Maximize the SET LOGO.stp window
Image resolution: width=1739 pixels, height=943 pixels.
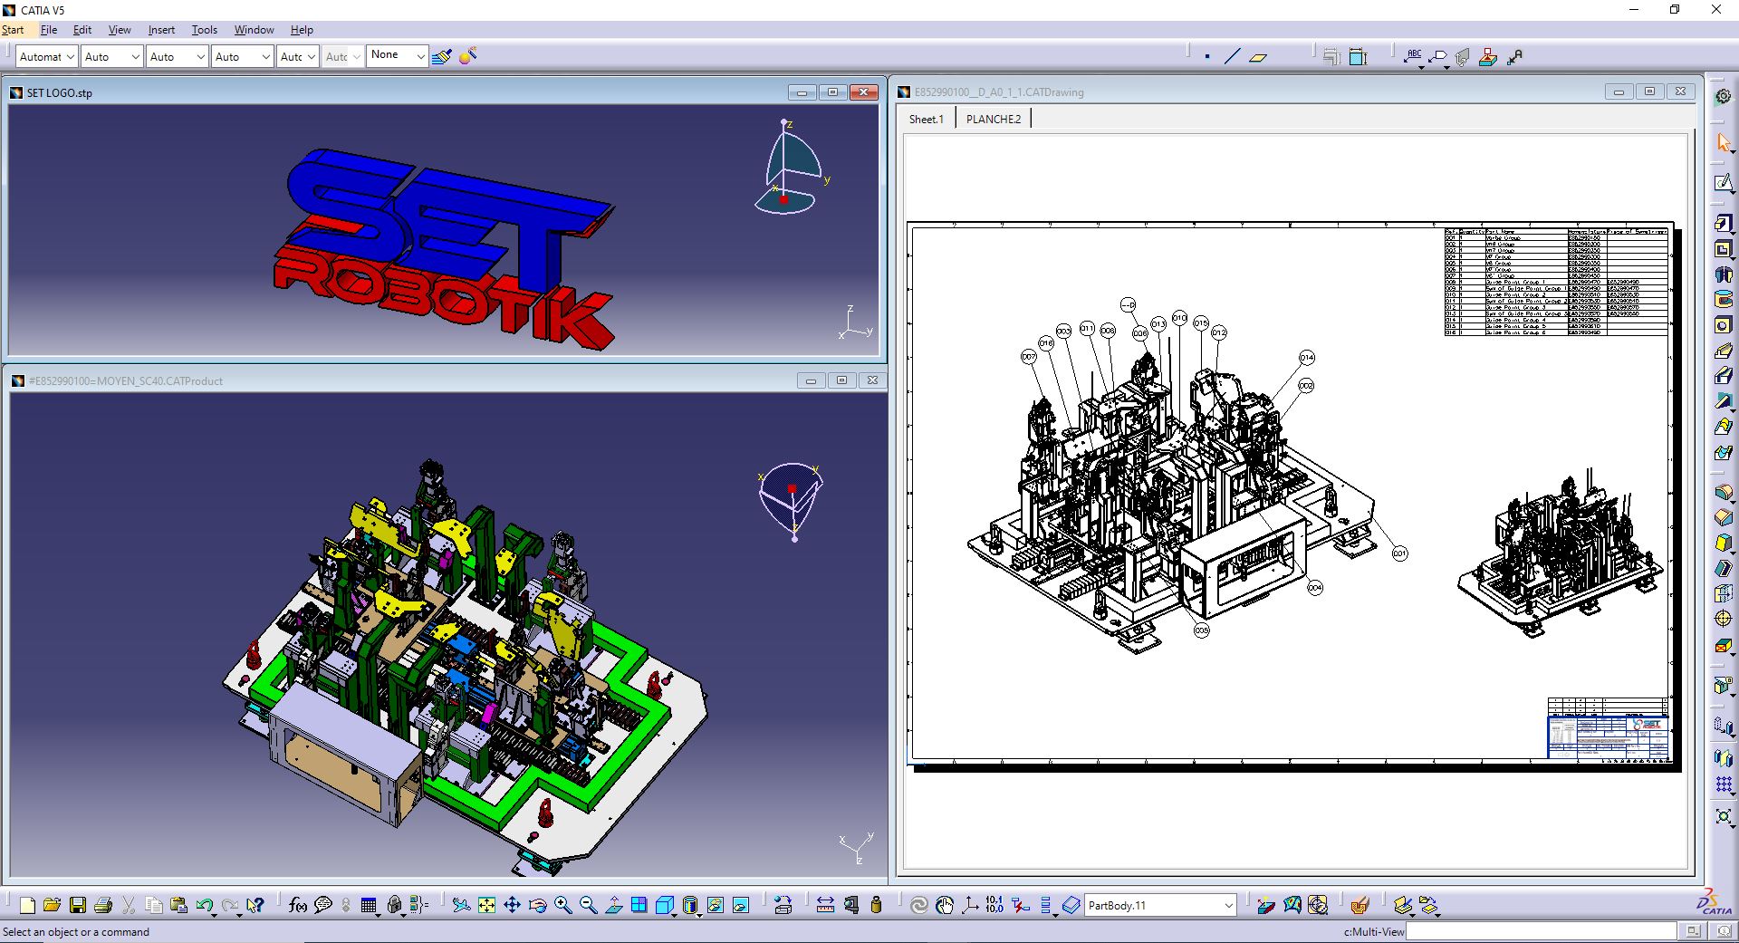[x=832, y=92]
